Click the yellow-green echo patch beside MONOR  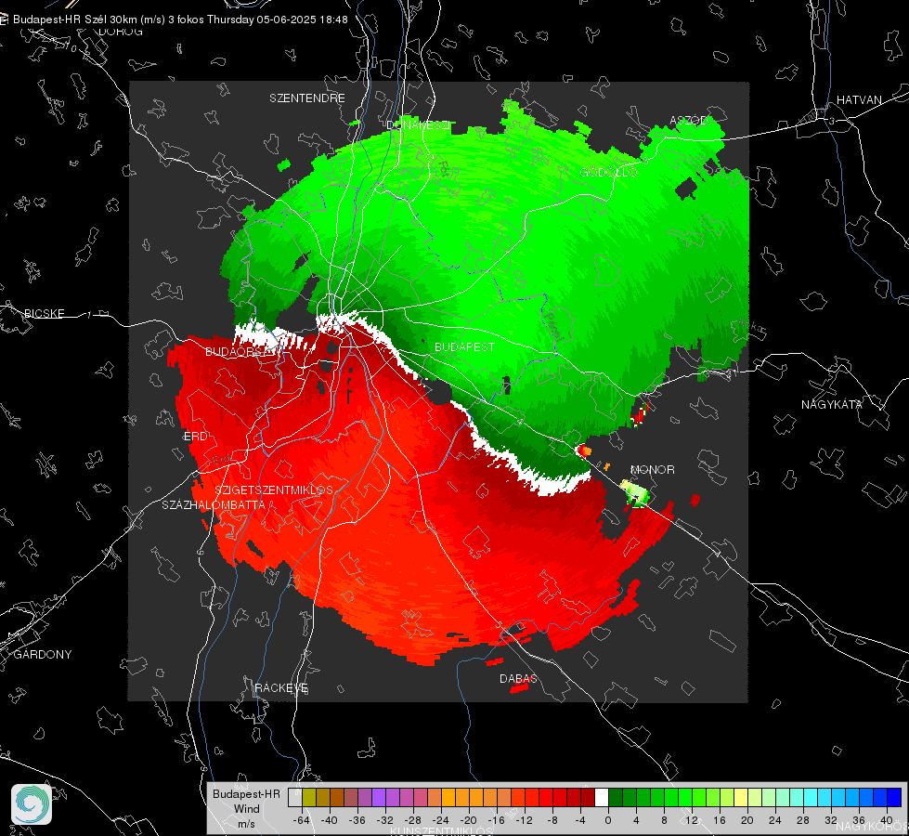tap(635, 492)
